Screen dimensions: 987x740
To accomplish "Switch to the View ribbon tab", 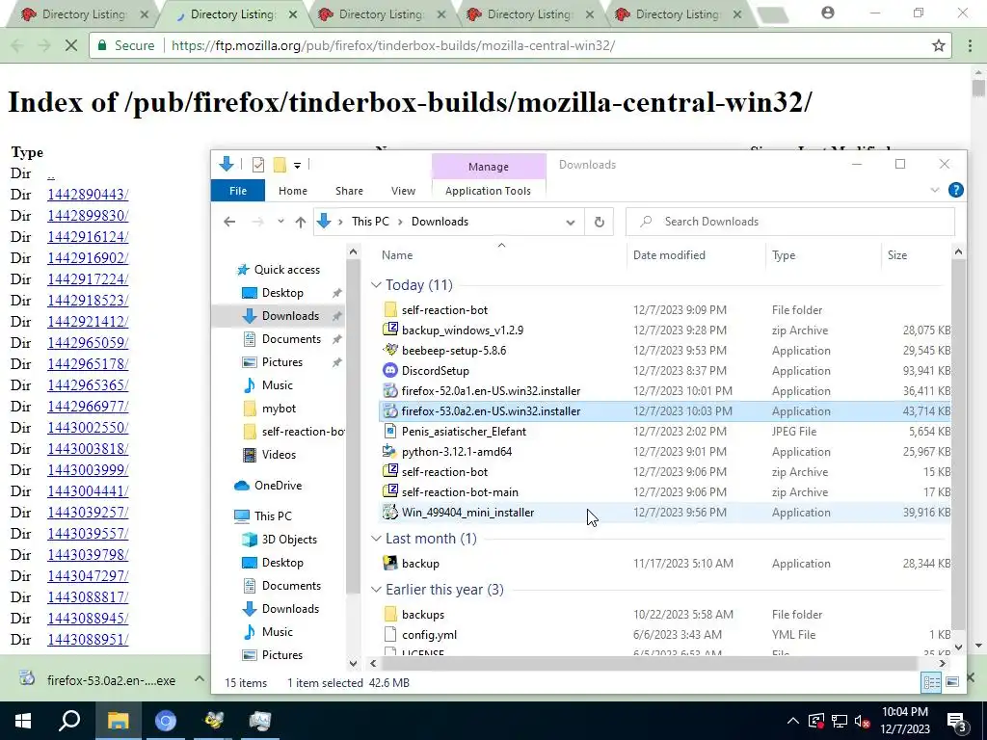I will 404,191.
